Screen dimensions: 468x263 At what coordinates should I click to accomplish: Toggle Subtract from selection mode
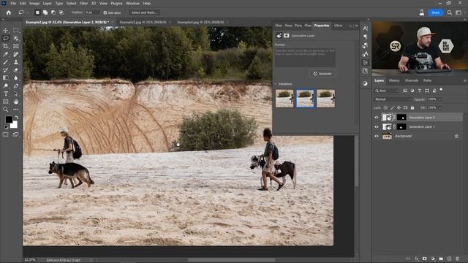click(53, 12)
